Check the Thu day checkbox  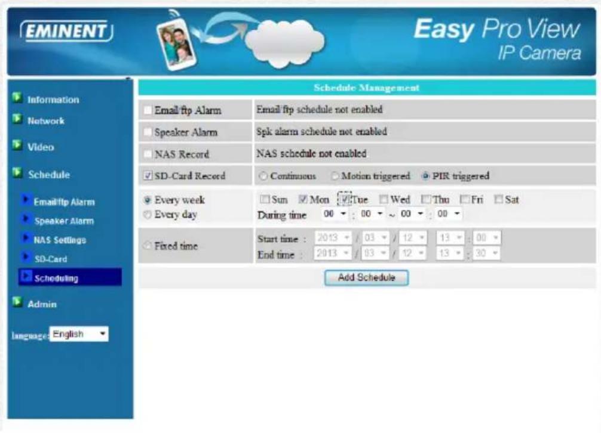[x=425, y=199]
